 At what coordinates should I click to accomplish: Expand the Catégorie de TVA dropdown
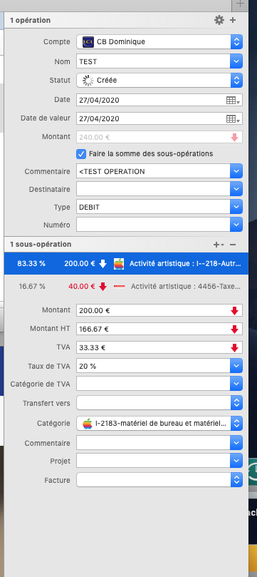point(237,384)
